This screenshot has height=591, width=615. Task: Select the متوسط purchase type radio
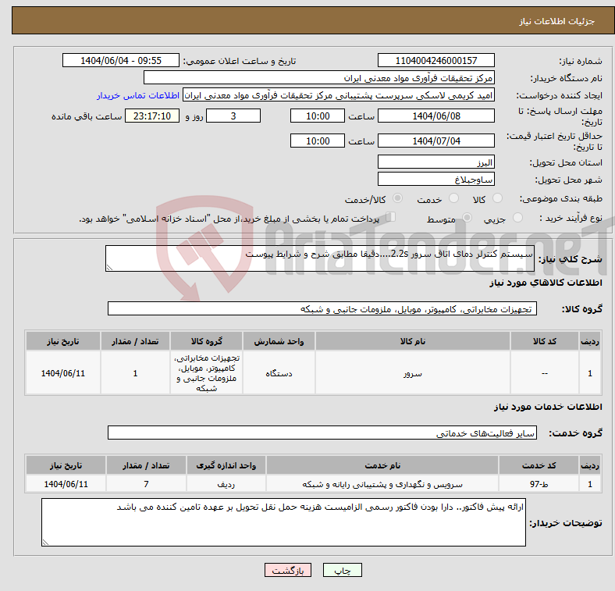(467, 217)
